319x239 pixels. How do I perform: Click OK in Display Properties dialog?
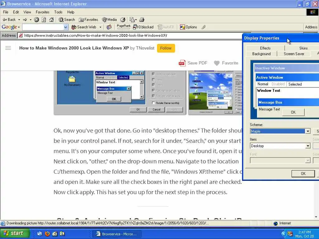click(303, 174)
